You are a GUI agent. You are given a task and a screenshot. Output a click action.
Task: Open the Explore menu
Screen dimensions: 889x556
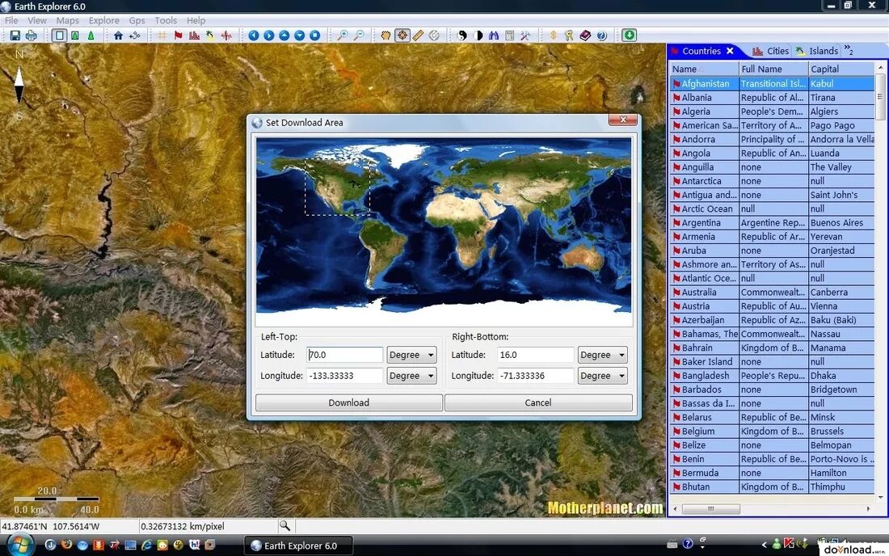click(103, 20)
